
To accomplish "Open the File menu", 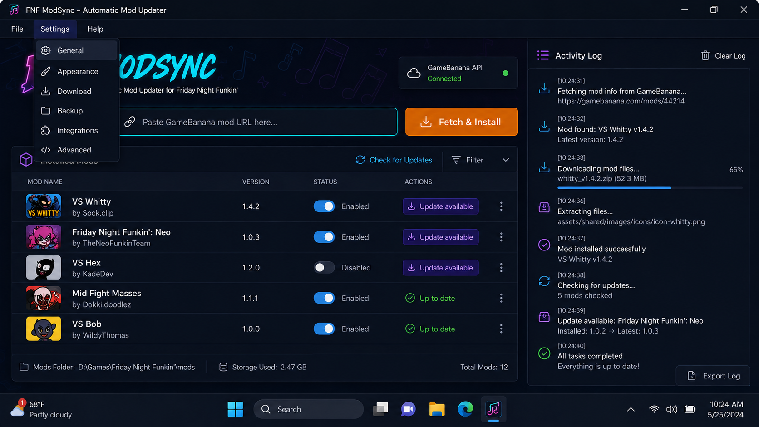I will [x=17, y=29].
